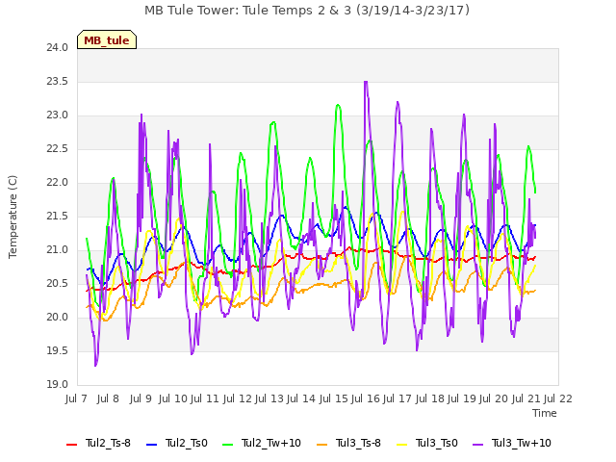
Task: Toggle the Tul2_Tw+10 legend entry
Action: point(262,443)
